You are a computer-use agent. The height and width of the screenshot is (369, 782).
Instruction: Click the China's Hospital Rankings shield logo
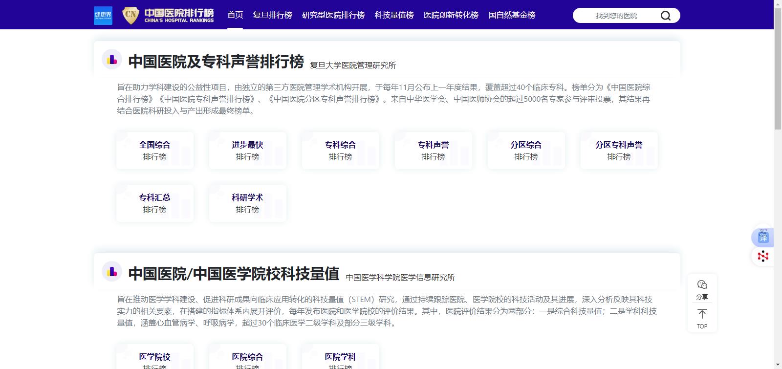coord(130,15)
